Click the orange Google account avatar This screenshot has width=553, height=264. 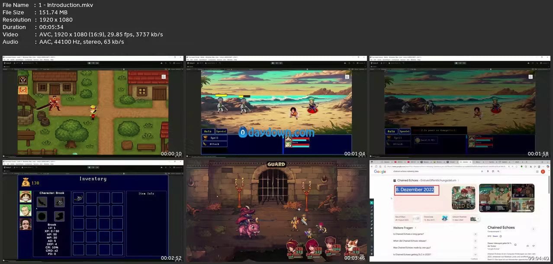click(543, 171)
